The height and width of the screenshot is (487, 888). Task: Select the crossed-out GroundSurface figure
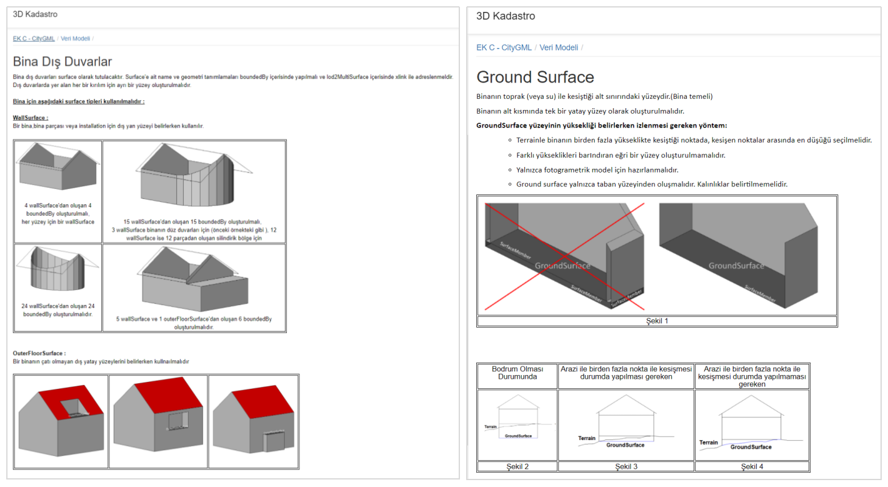click(x=565, y=256)
